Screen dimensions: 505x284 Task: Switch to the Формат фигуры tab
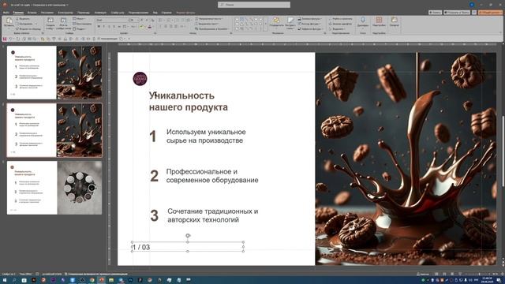(x=185, y=13)
